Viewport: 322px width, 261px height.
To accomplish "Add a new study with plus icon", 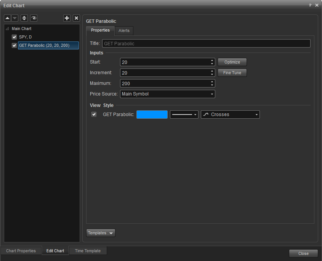I will tap(67, 18).
